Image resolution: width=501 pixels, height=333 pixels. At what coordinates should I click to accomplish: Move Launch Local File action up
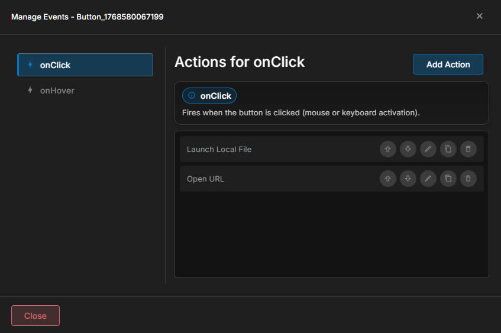tap(387, 149)
